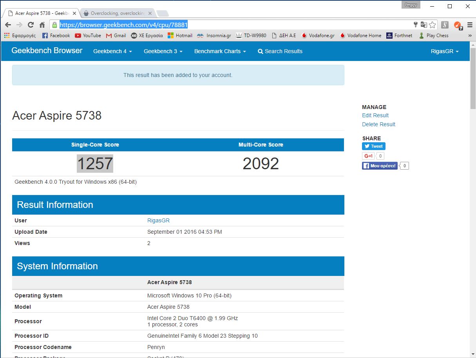Open the Facebook bookmark
The height and width of the screenshot is (358, 476).
[56, 36]
